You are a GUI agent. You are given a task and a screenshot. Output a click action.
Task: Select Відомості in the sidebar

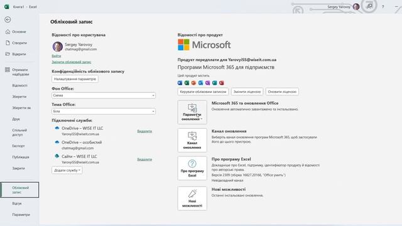pos(19,85)
